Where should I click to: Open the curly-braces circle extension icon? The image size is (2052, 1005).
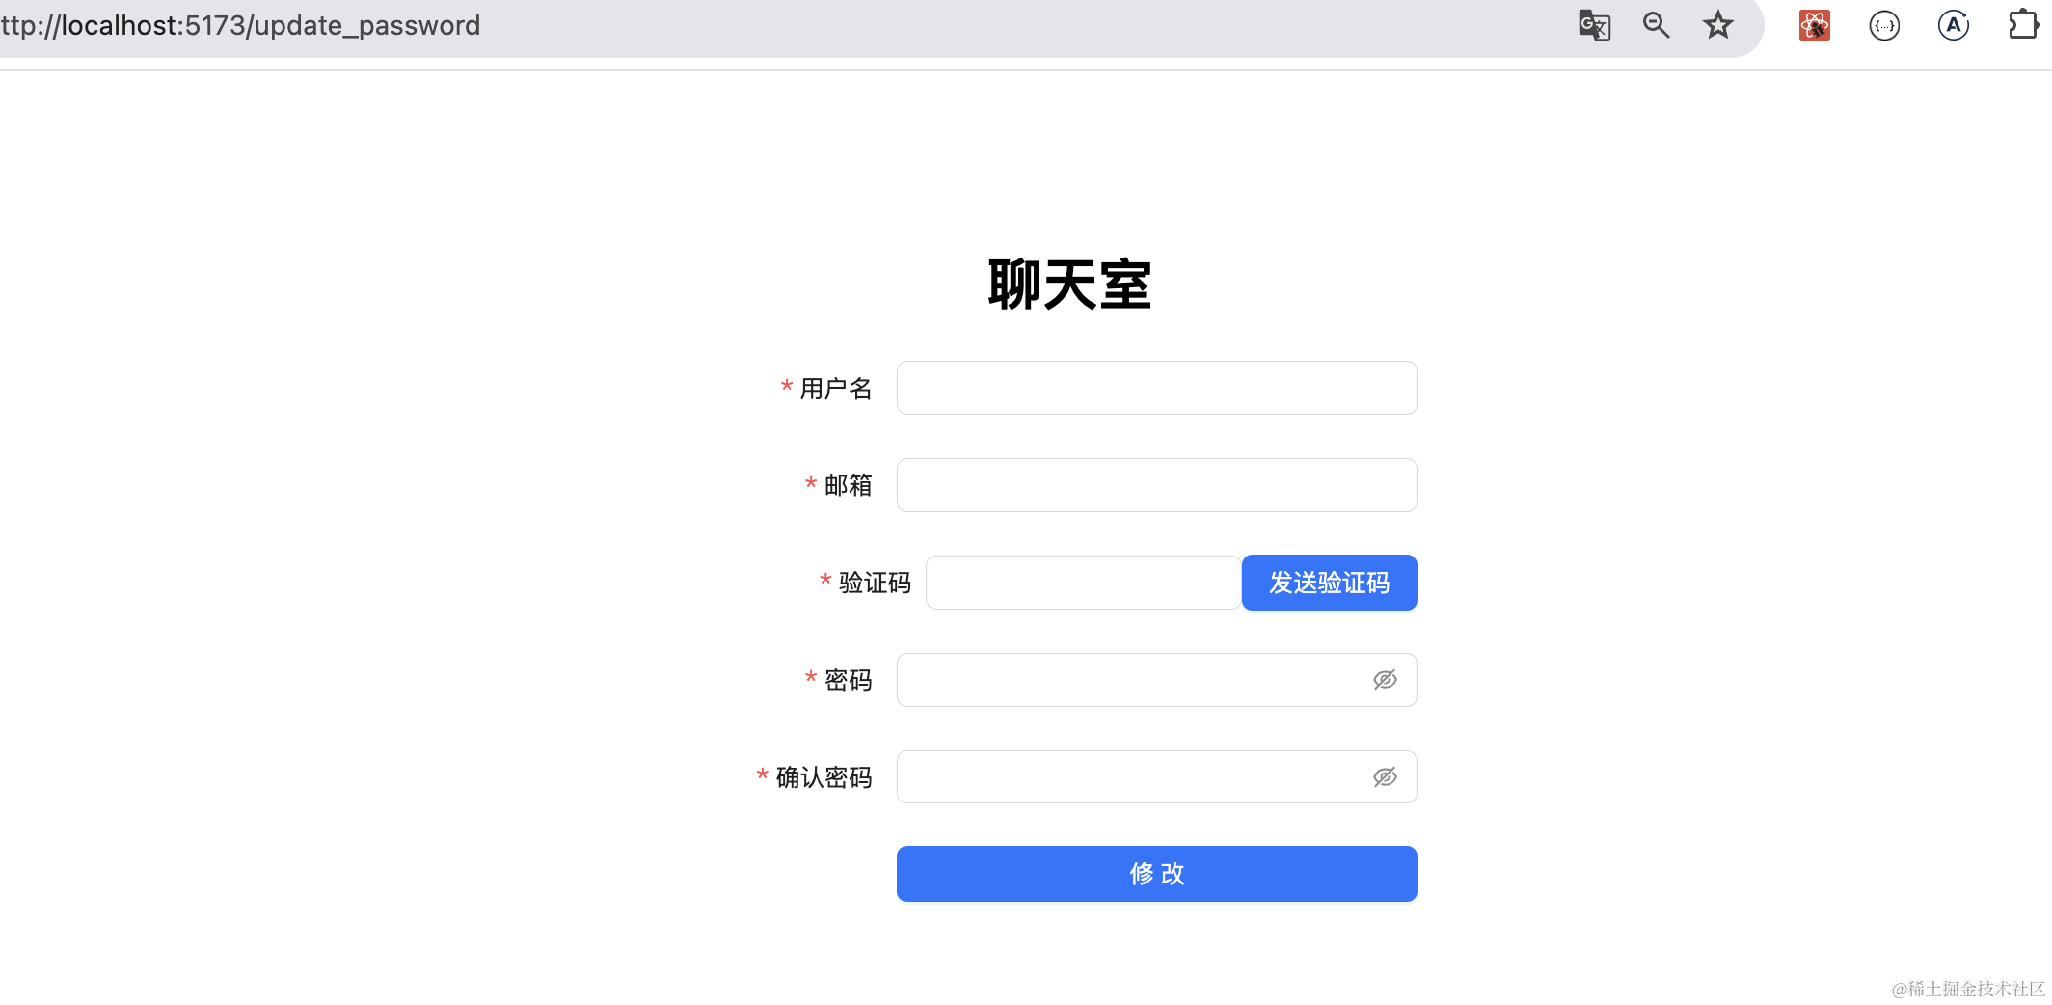tap(1884, 25)
